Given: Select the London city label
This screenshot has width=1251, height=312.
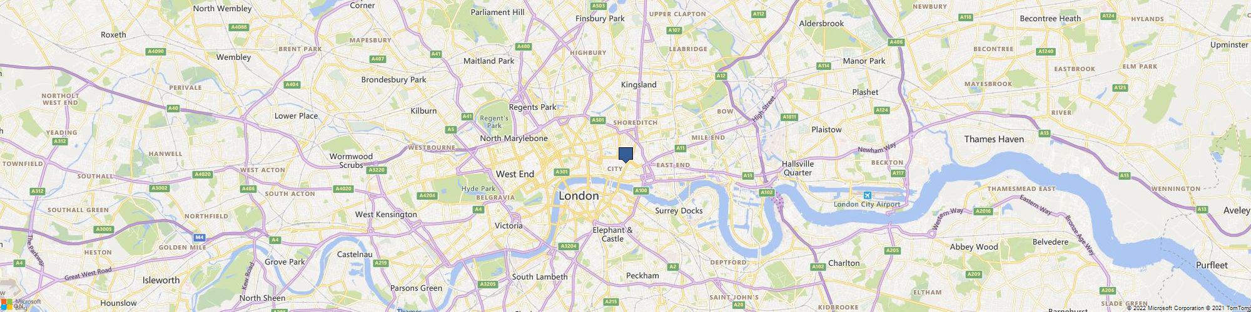Looking at the screenshot, I should click(x=578, y=196).
